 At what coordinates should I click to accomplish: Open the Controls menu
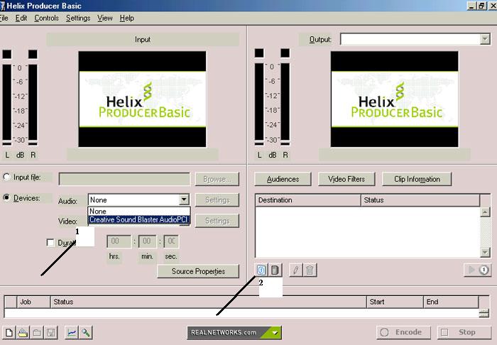coord(46,18)
